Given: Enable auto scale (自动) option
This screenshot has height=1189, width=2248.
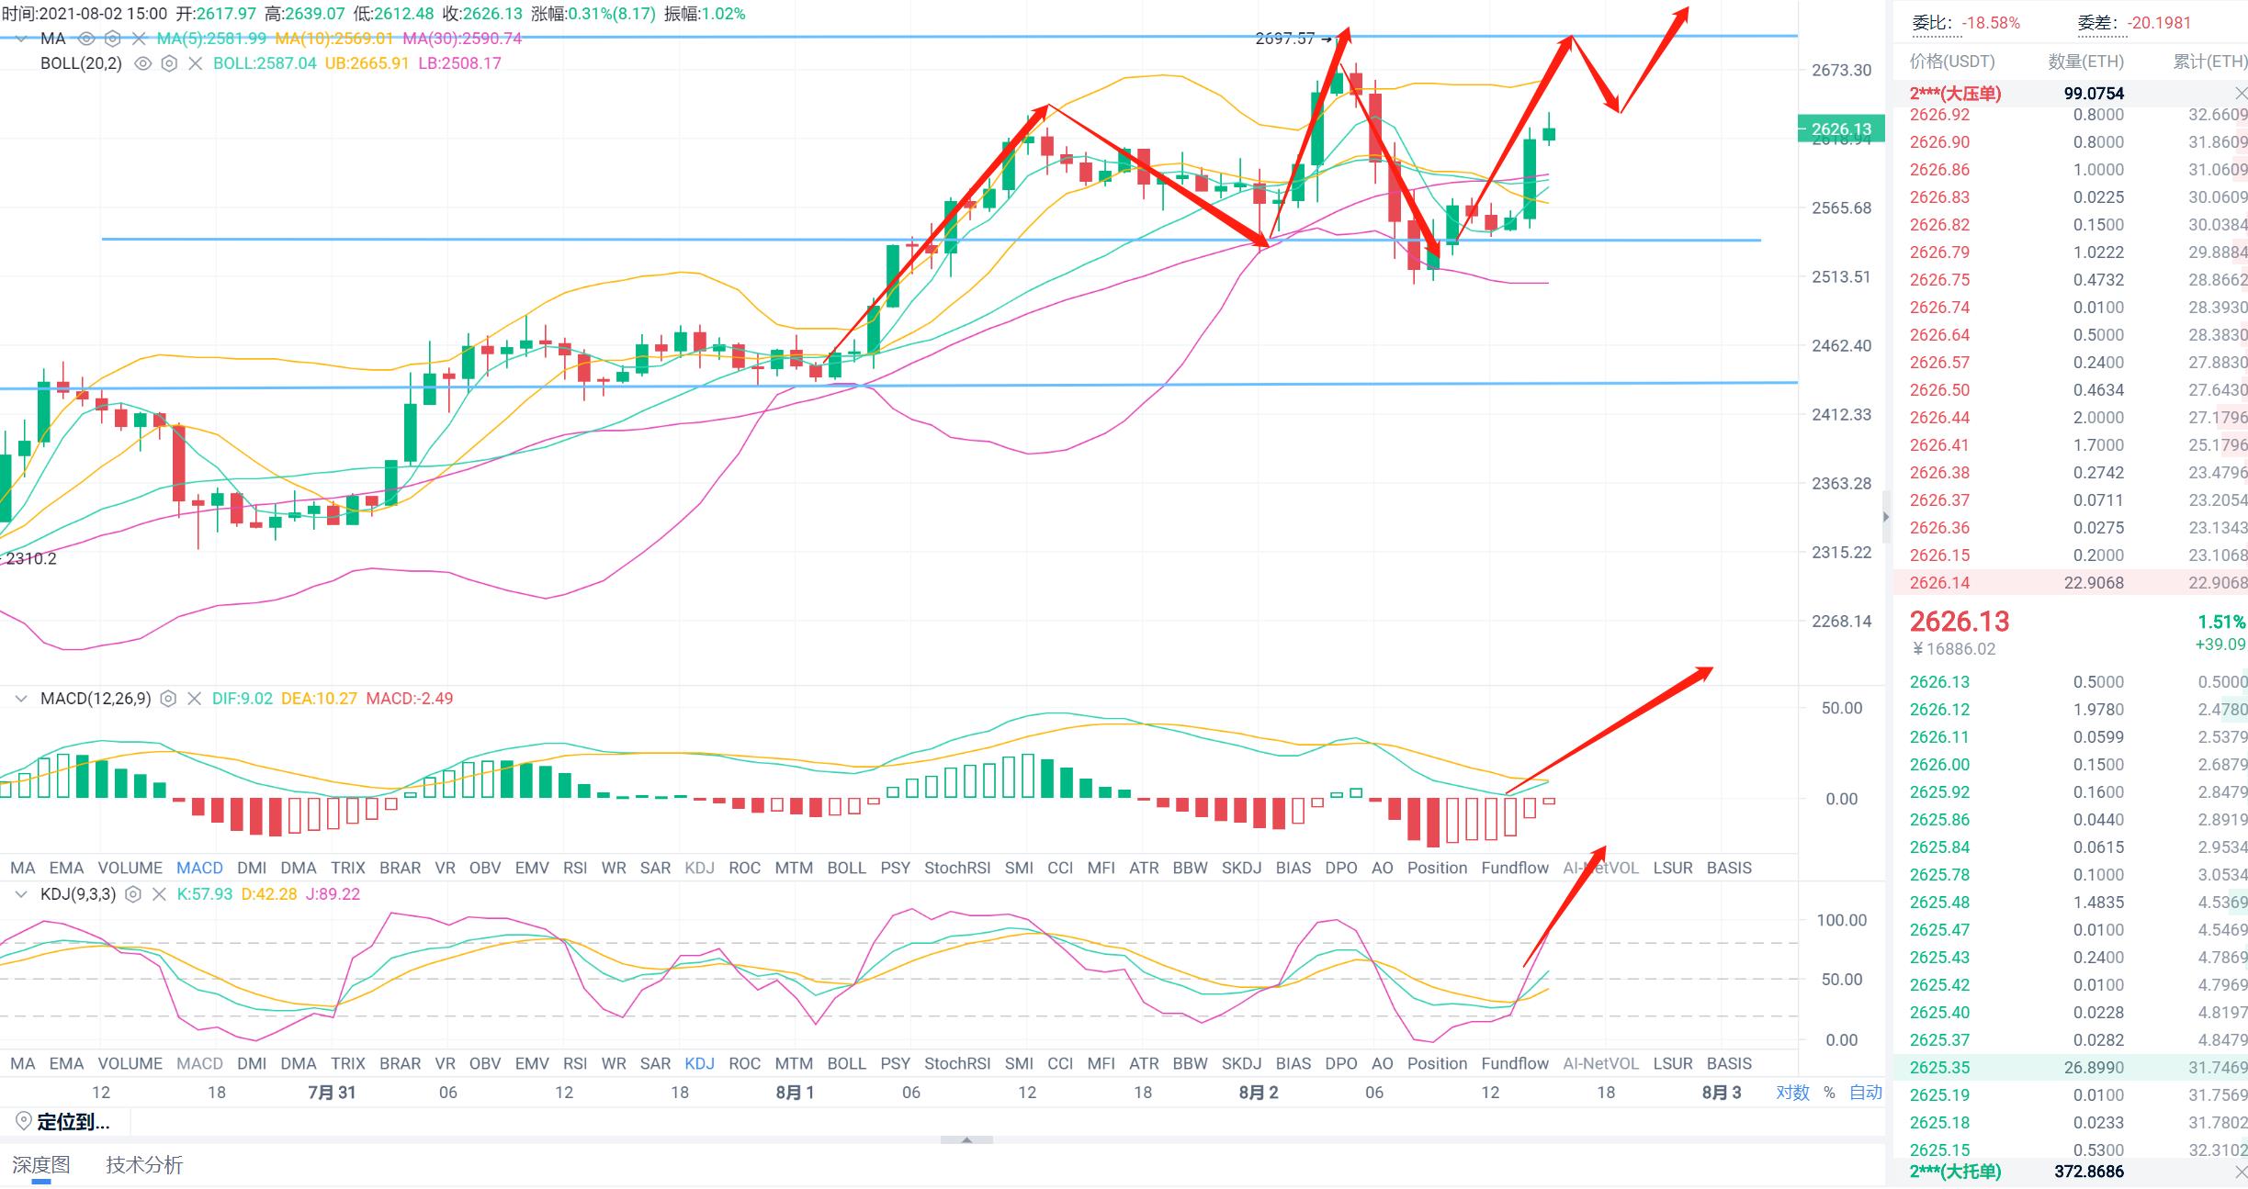Looking at the screenshot, I should [1865, 1093].
